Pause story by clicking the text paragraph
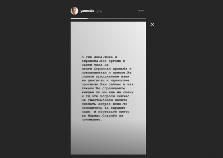 [108, 88]
